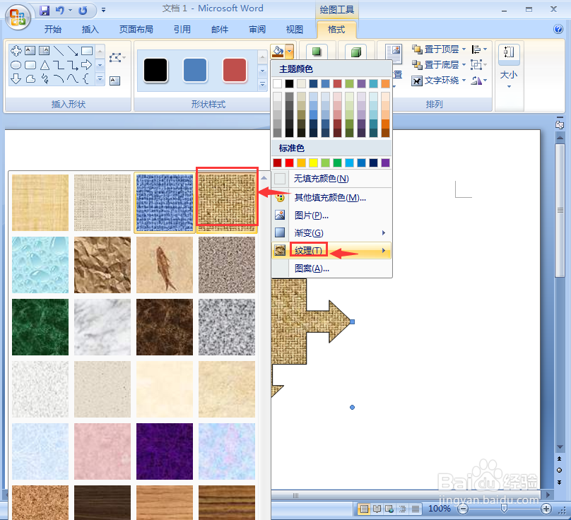Open the Size group button
The image size is (571, 520).
[509, 67]
